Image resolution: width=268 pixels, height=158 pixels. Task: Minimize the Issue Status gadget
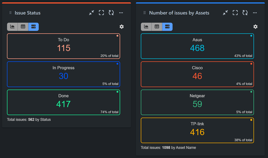point(92,13)
